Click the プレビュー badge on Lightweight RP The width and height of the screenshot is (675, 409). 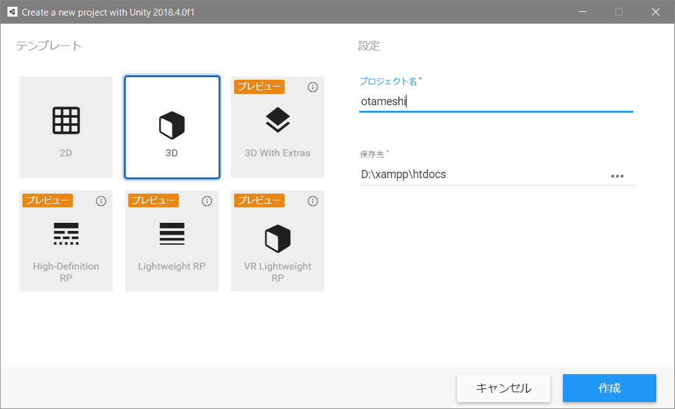153,200
